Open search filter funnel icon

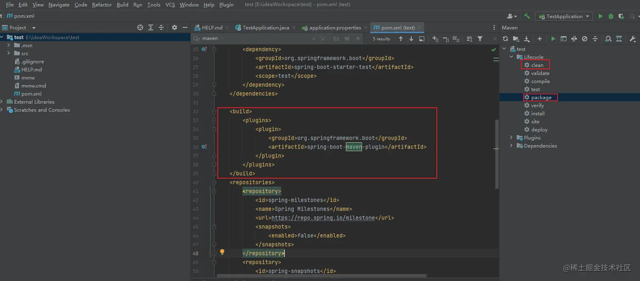(480, 38)
